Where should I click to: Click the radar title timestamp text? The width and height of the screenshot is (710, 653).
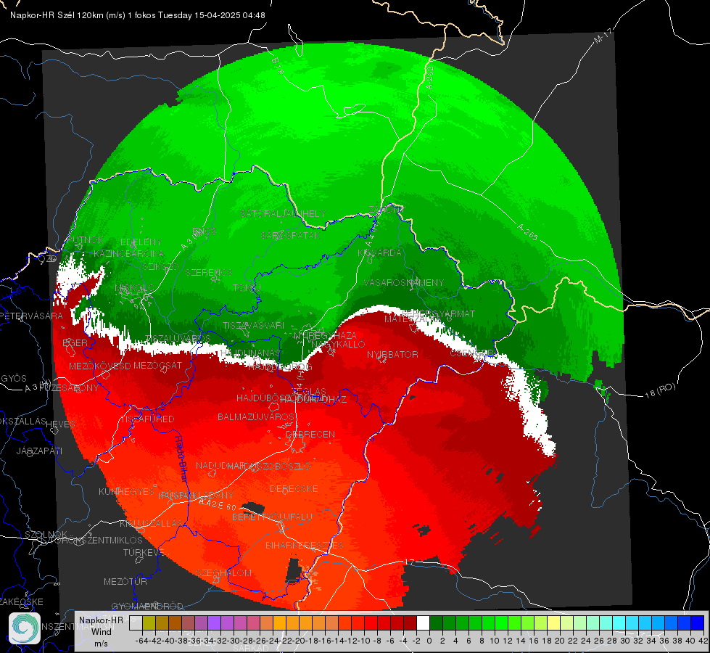138,15
